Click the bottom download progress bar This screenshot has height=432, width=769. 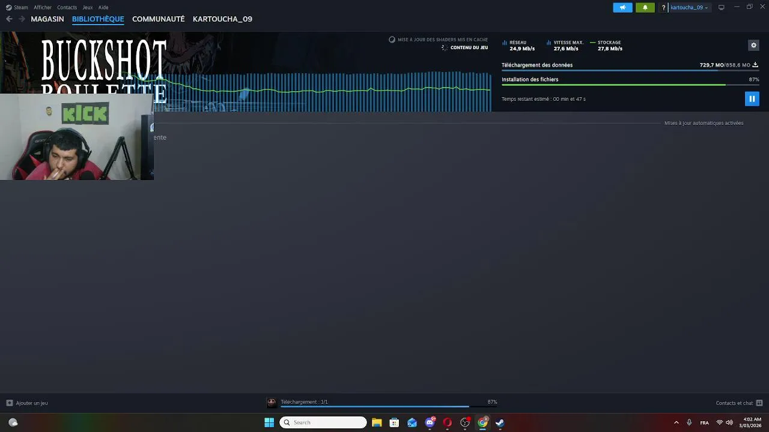(x=389, y=407)
